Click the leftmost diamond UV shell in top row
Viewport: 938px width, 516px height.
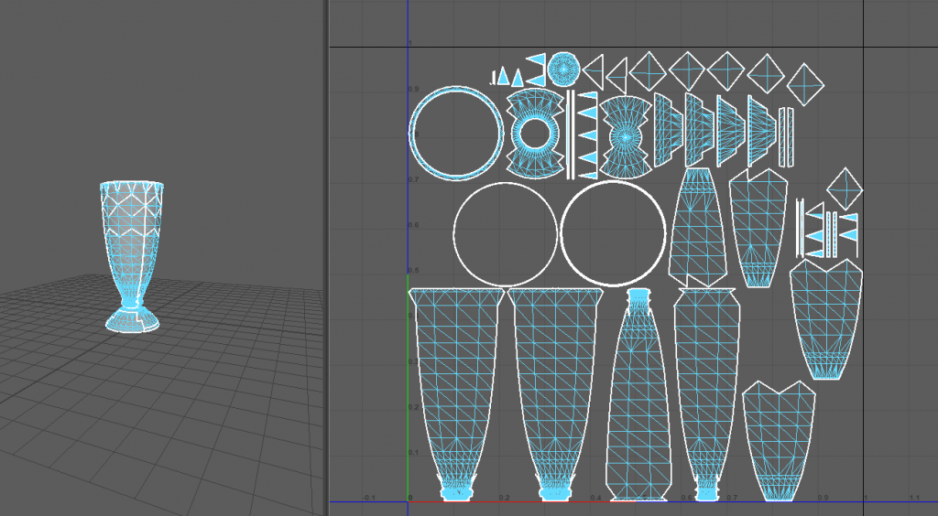point(649,69)
